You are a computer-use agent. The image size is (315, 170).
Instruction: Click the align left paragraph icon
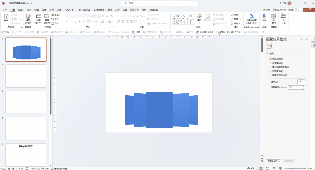pyautogui.click(x=118, y=22)
